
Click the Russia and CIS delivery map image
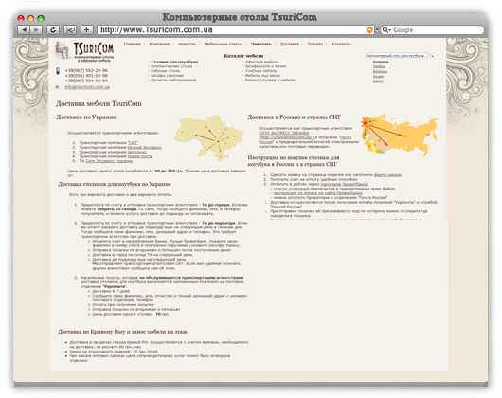click(x=399, y=135)
